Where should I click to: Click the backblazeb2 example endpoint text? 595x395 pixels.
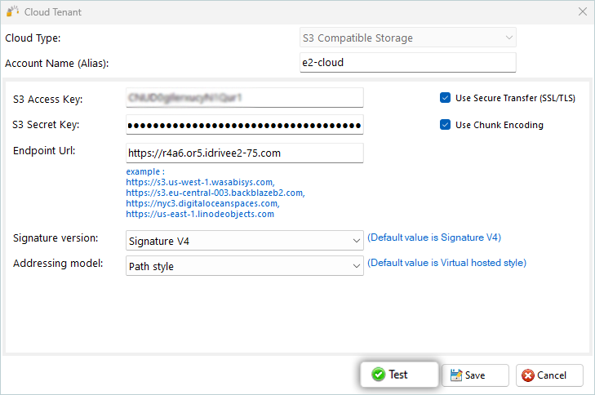(215, 193)
